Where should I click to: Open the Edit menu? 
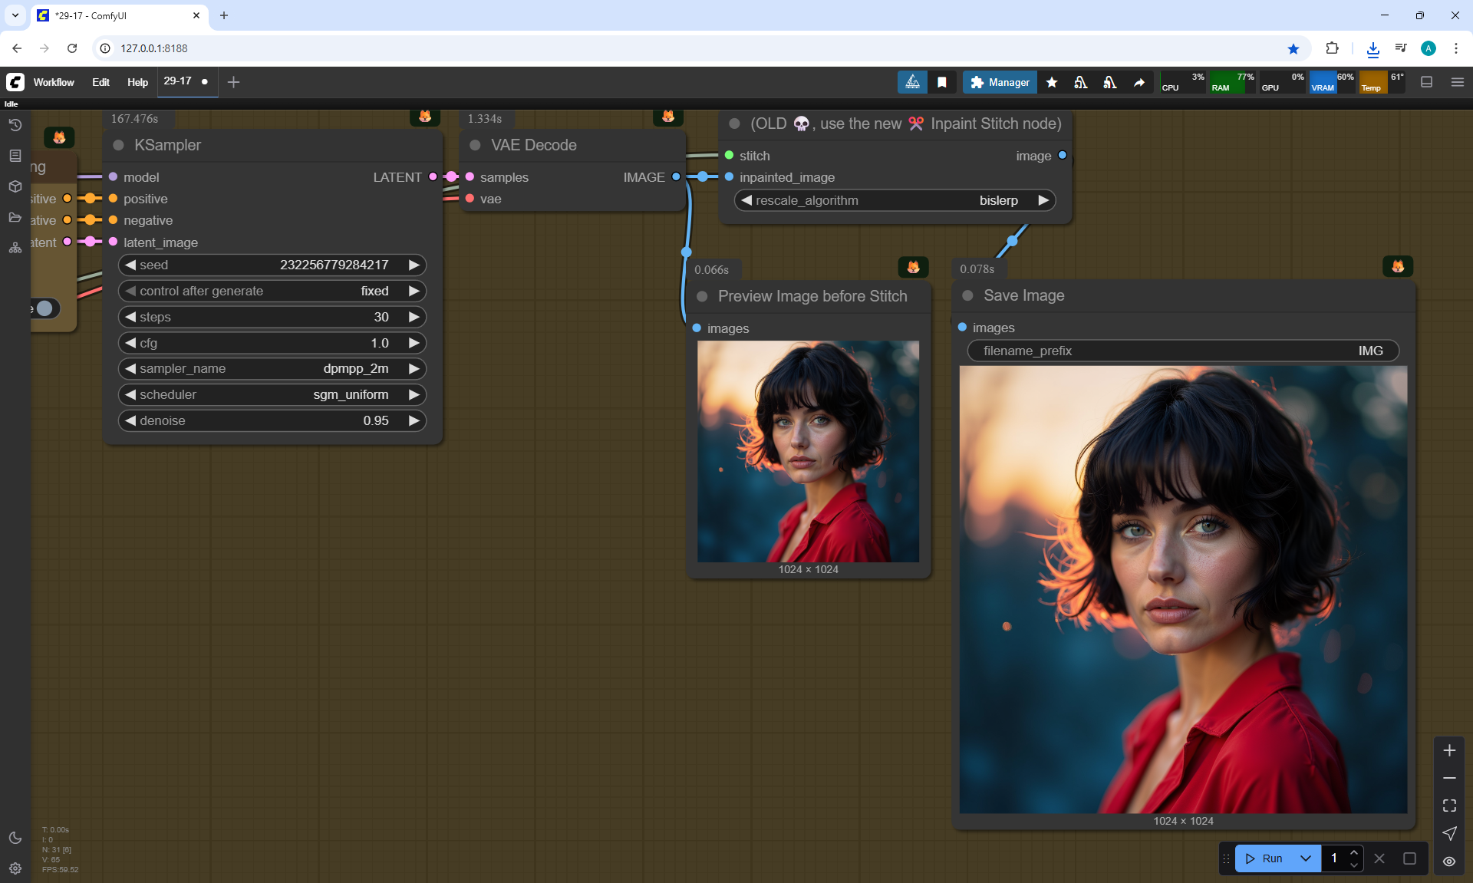click(101, 82)
